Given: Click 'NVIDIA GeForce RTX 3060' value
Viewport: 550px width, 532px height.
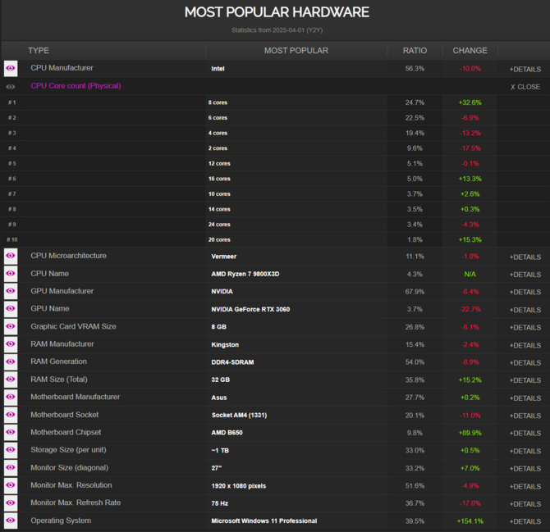Looking at the screenshot, I should coord(250,309).
